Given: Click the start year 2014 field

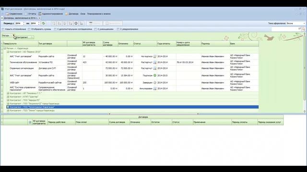Looking at the screenshot, I should (19, 23).
